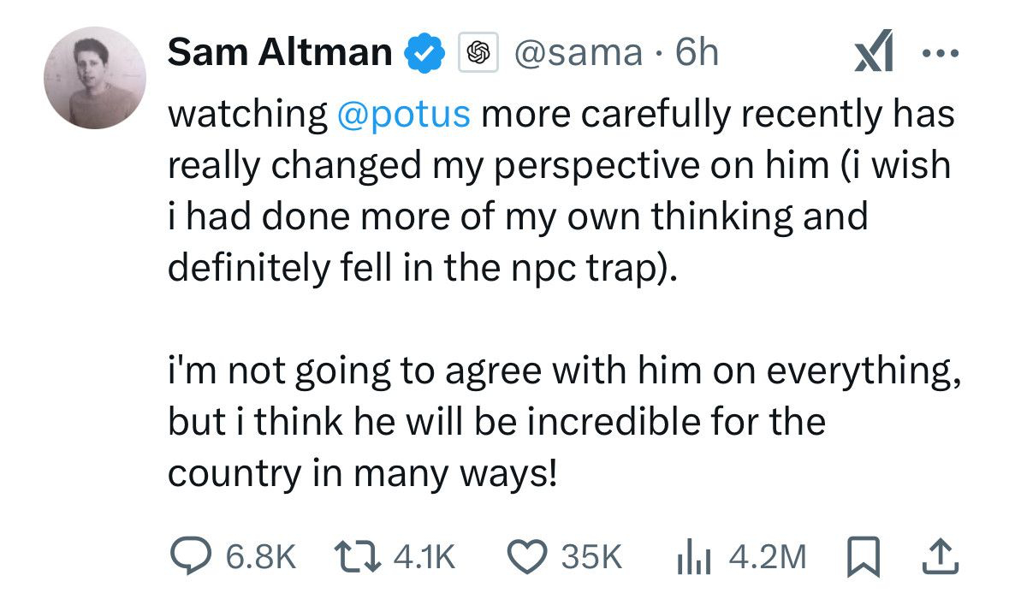Screen dimensions: 1009x611
Task: Open Sam Altman's profile picture
Action: tap(95, 78)
